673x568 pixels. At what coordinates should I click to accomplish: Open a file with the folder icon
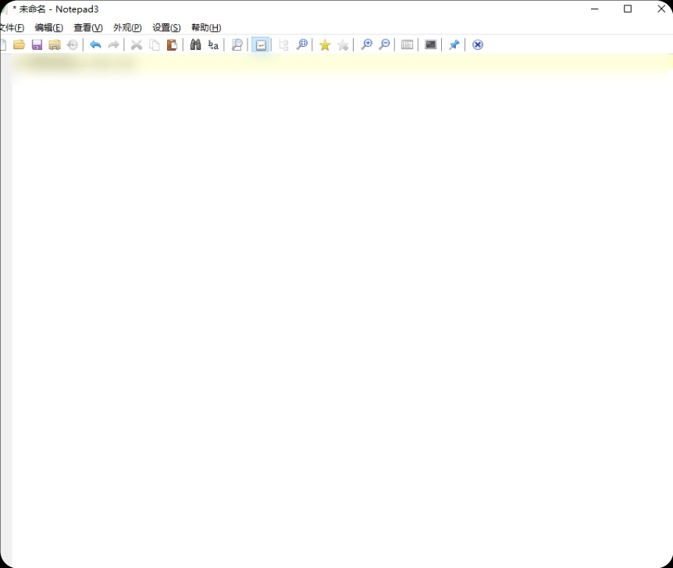[x=19, y=45]
